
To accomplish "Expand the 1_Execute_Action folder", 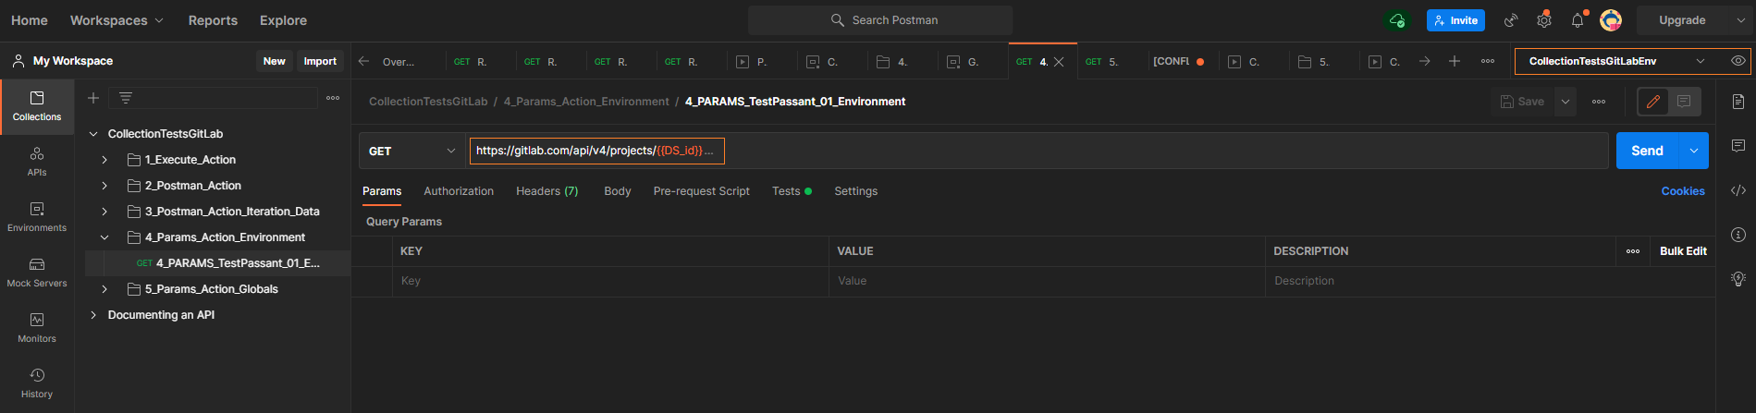I will tap(104, 160).
